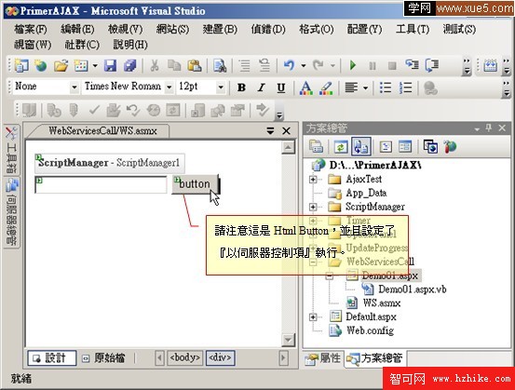Toggle Bold formatting button
Viewport: 515px width, 390px height.
241,87
